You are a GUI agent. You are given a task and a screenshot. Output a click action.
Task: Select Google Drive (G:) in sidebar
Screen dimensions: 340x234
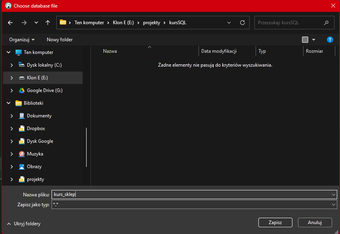click(44, 90)
